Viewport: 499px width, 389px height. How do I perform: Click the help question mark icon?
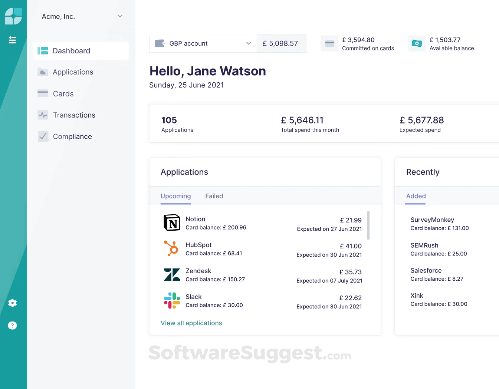coord(12,325)
